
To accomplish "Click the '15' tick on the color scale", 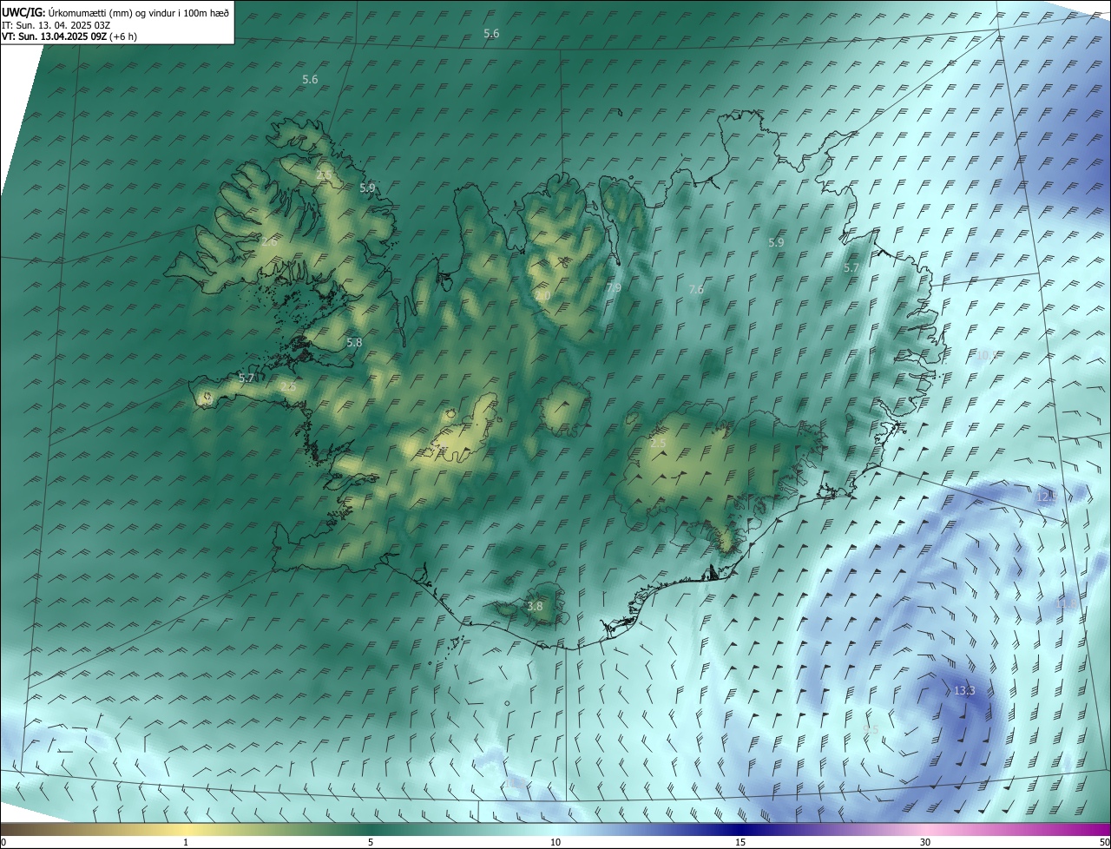I will click(740, 842).
